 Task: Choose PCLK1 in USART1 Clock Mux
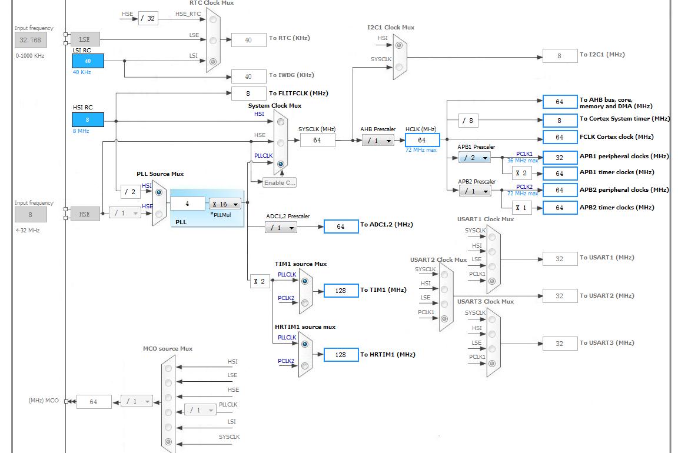point(492,281)
